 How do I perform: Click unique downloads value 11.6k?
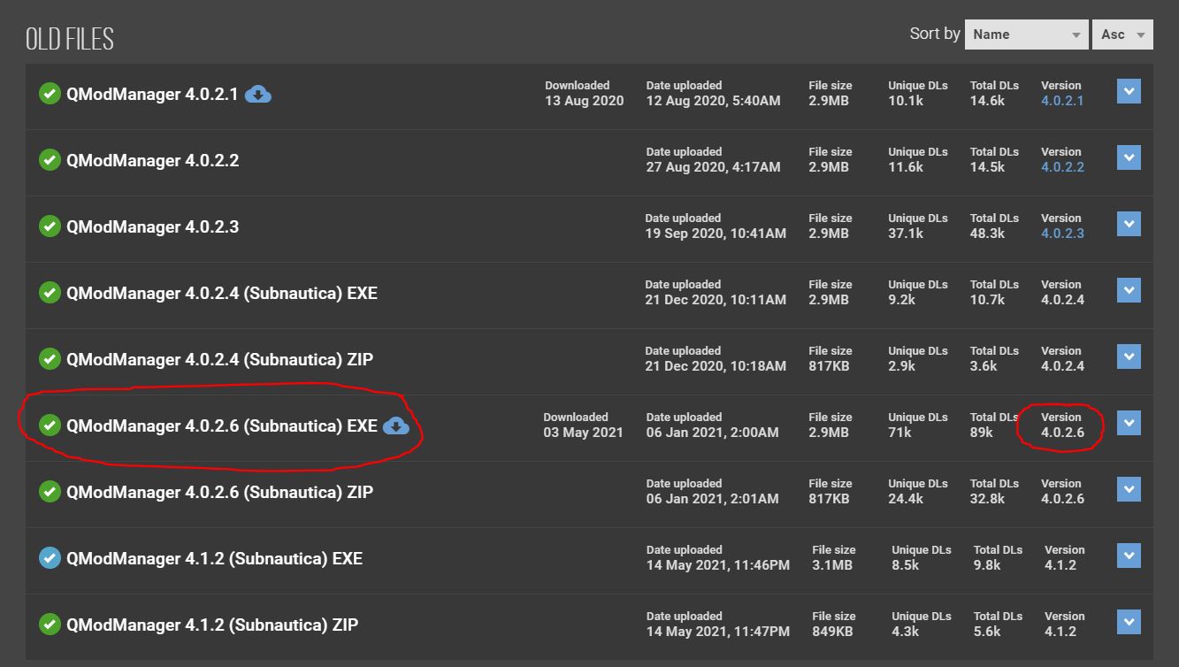(906, 167)
